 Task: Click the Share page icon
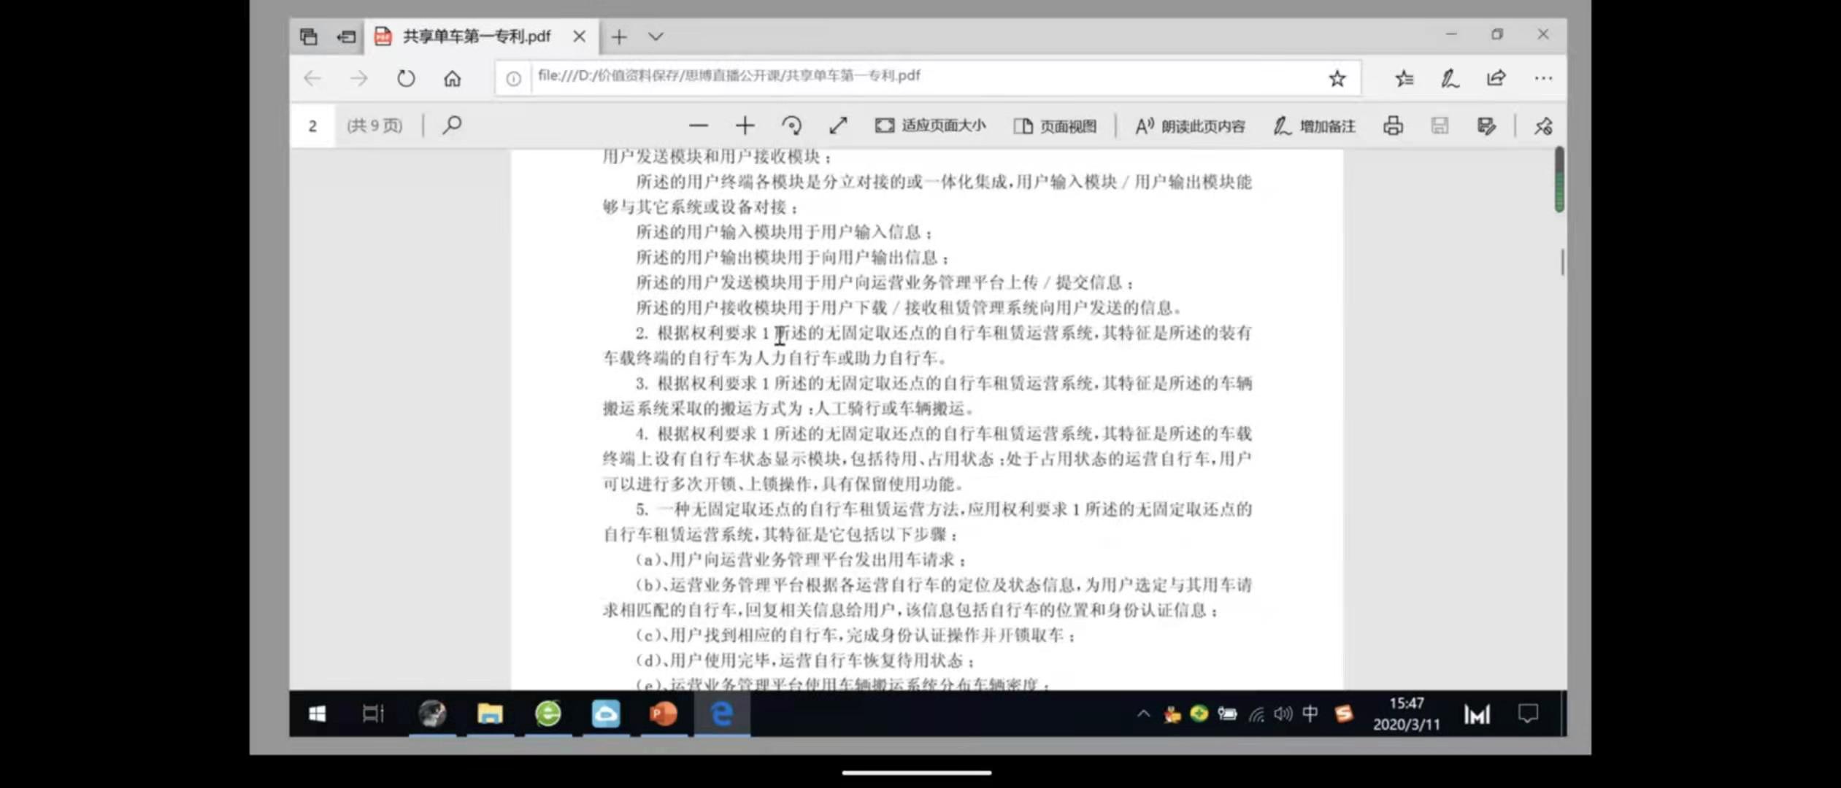(x=1496, y=79)
